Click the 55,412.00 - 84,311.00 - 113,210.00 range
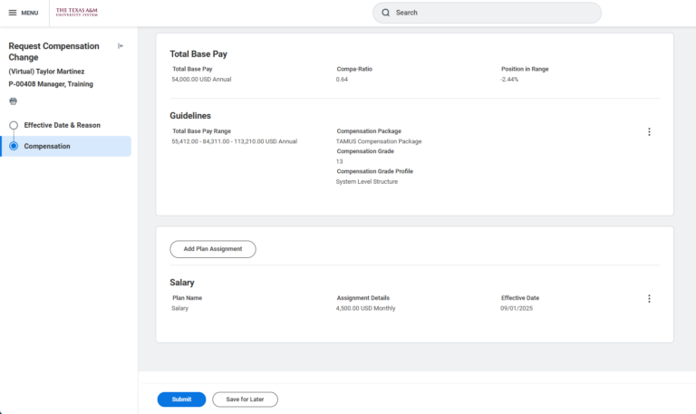Image resolution: width=696 pixels, height=414 pixels. 235,141
